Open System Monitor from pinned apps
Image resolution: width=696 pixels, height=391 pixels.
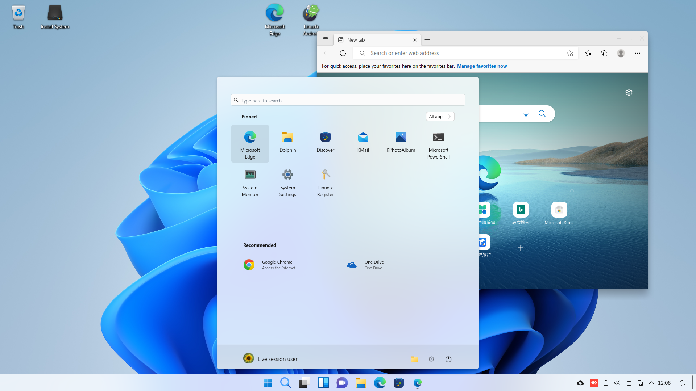(x=250, y=181)
